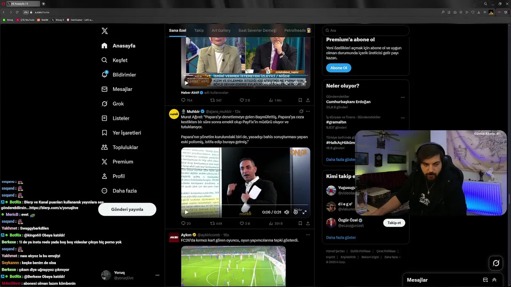Click Gönderi yayınla button
The image size is (511, 287).
pos(127,209)
